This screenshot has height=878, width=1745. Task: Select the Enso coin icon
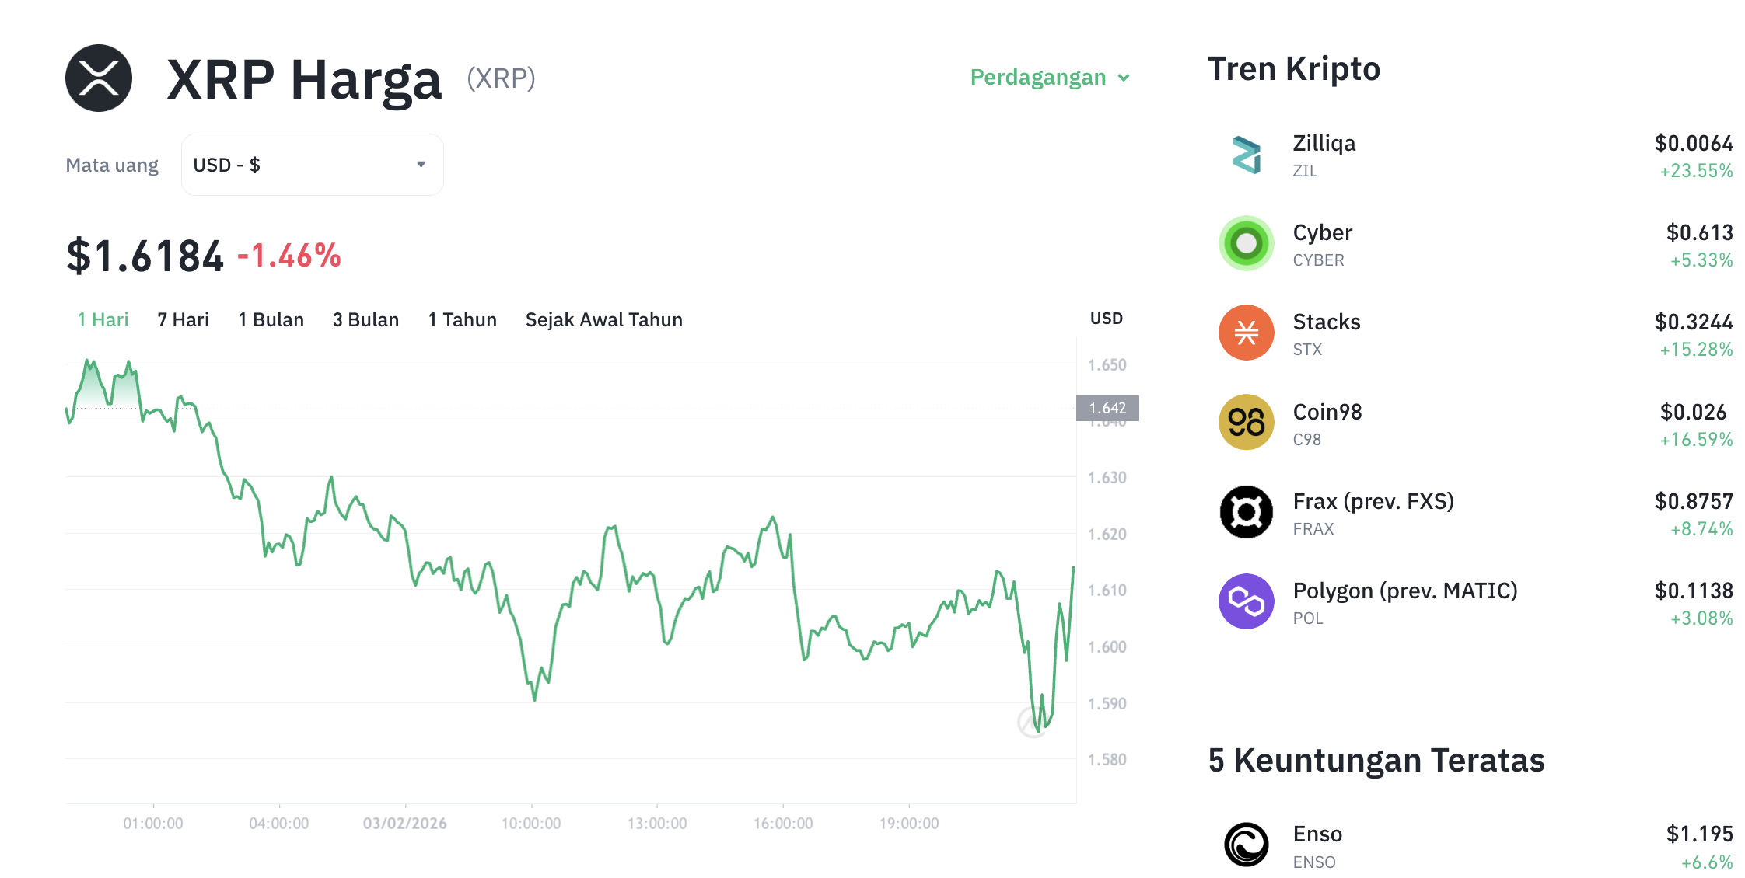click(x=1246, y=844)
